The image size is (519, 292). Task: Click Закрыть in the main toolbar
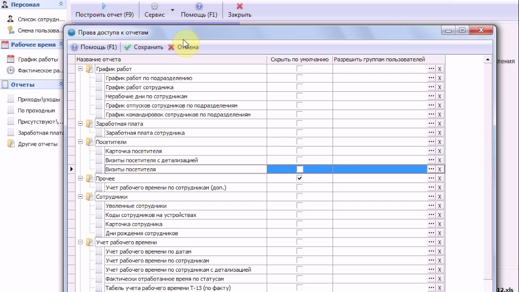click(240, 11)
